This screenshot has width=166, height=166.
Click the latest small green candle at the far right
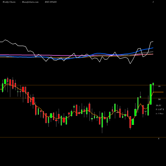153,84
